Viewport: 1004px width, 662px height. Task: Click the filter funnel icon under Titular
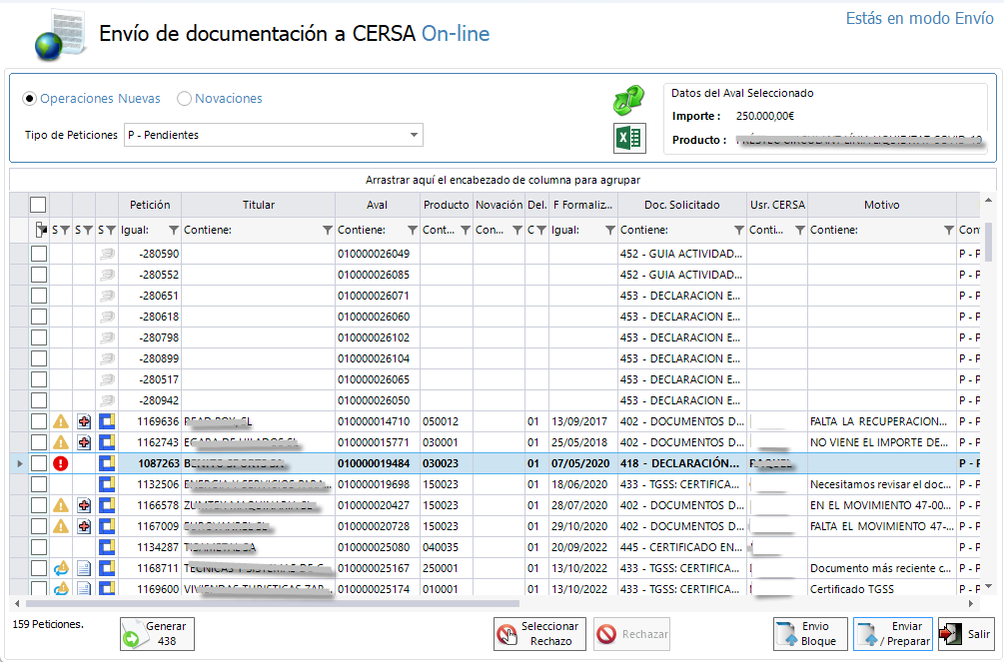pos(328,230)
